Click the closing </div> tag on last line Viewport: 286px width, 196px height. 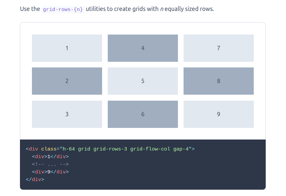tap(35, 179)
